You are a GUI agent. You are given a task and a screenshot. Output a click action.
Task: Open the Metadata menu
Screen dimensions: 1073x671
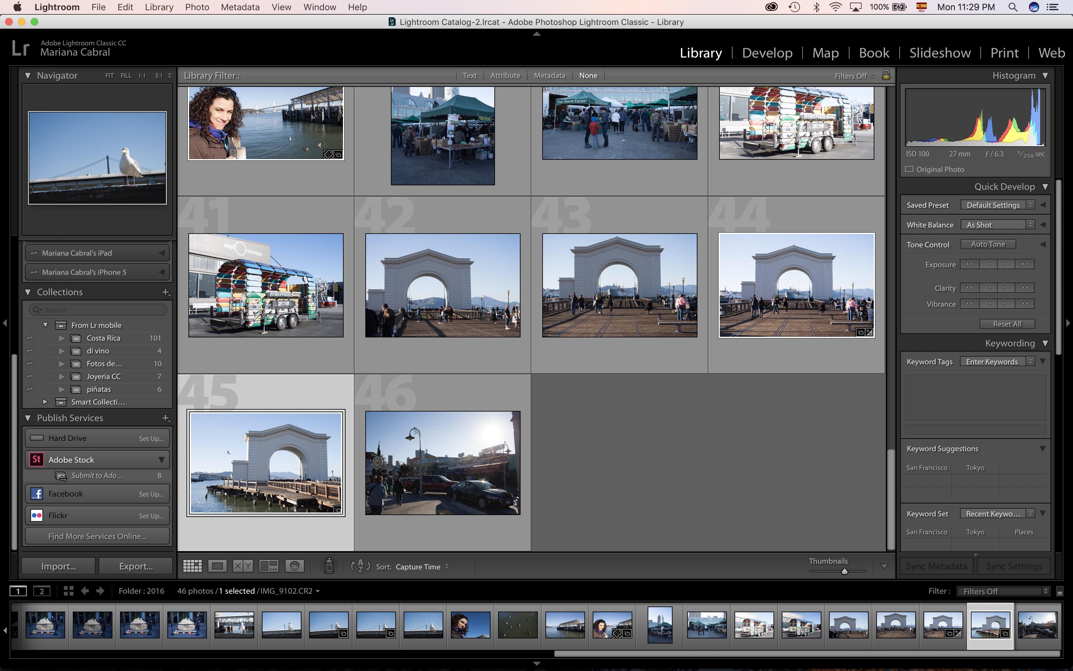pos(240,7)
